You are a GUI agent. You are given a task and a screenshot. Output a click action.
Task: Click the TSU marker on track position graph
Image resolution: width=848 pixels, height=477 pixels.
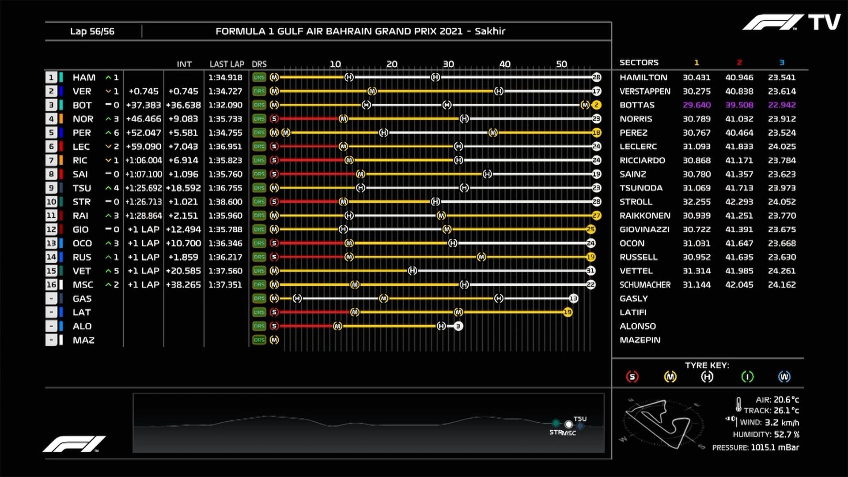(580, 425)
